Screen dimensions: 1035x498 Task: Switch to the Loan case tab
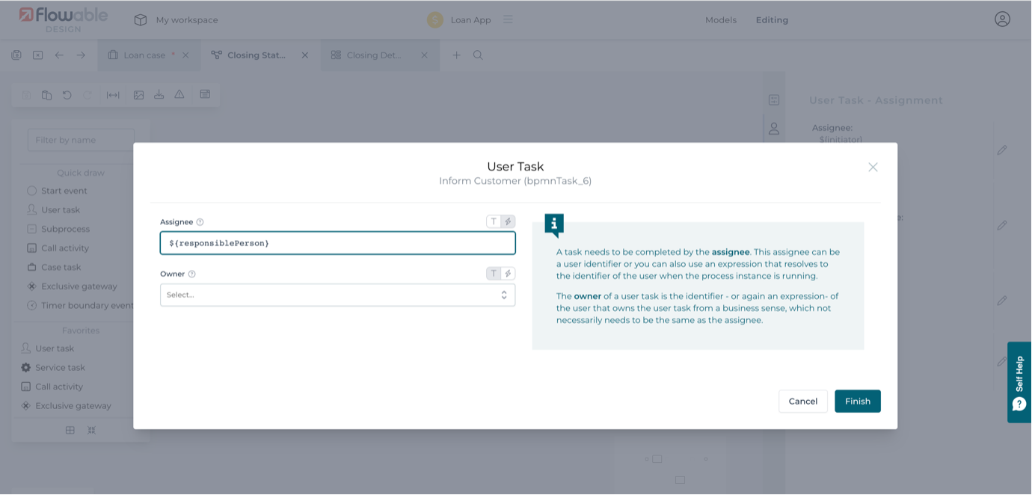pos(144,55)
